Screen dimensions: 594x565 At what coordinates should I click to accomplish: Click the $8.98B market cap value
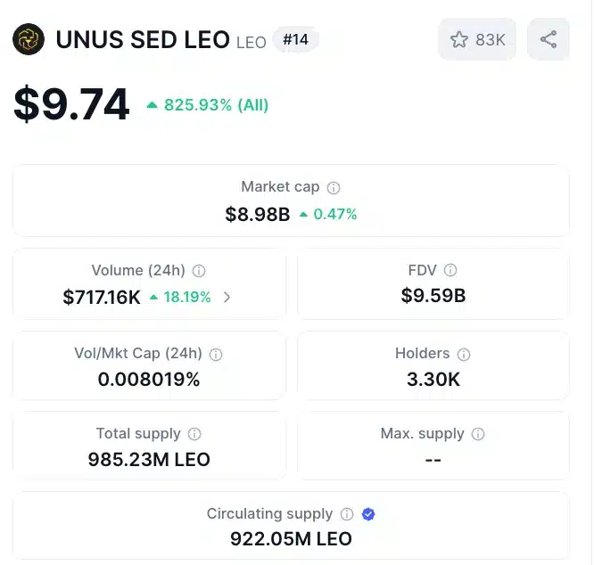click(x=258, y=214)
